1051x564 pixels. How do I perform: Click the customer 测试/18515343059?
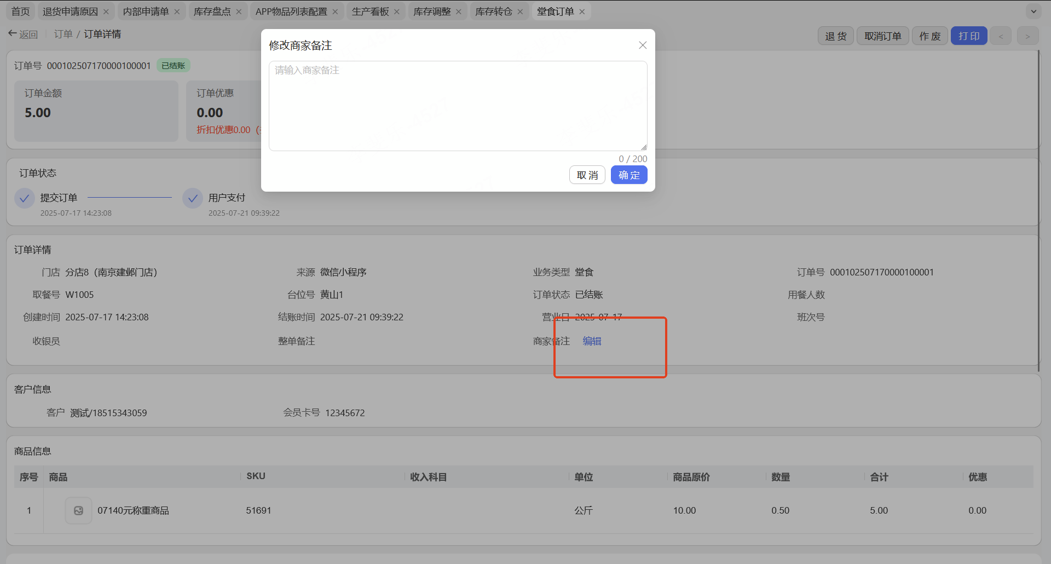pyautogui.click(x=108, y=413)
